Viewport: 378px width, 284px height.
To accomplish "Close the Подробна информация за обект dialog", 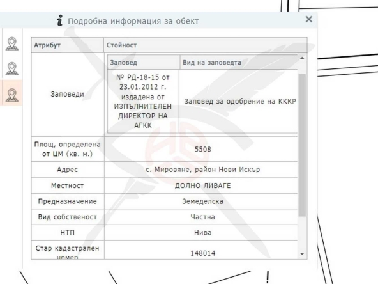I will point(309,19).
